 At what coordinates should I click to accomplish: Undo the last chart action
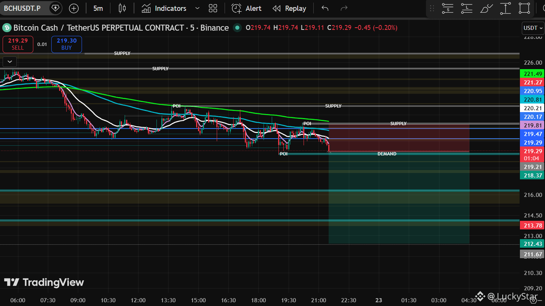[325, 8]
